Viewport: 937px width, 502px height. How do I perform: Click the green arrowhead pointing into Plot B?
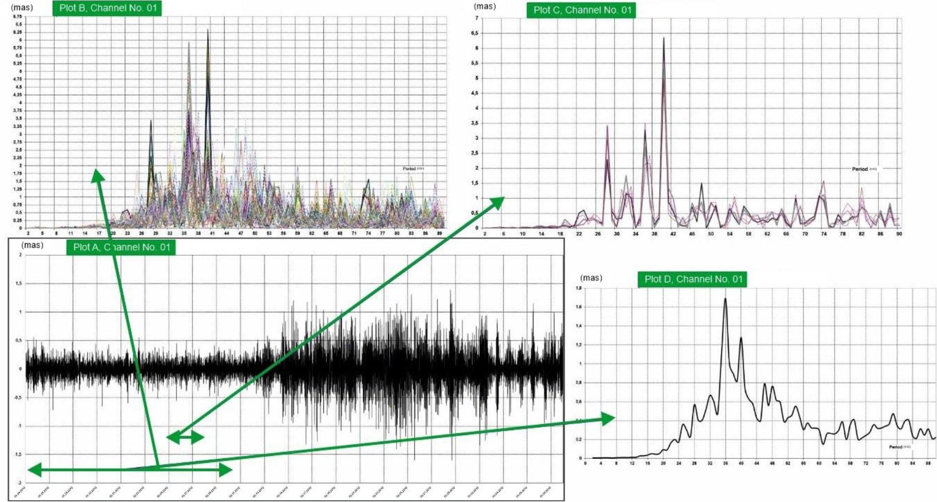click(x=98, y=175)
